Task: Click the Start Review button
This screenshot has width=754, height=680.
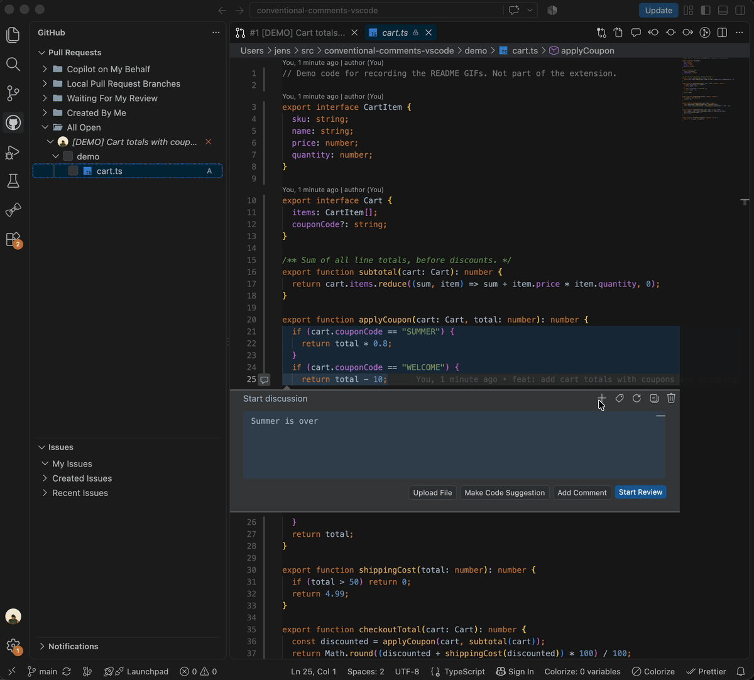Action: pyautogui.click(x=640, y=492)
